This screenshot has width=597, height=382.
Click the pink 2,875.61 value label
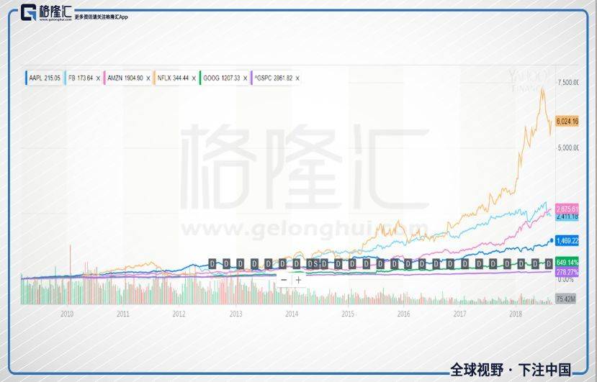[567, 209]
